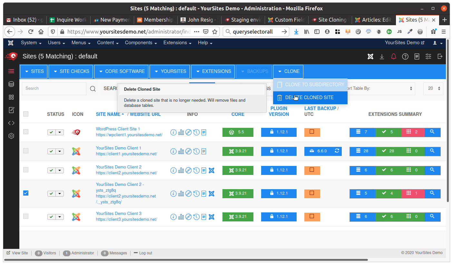This screenshot has width=453, height=265.
Task: Open the System menu
Action: [31, 43]
